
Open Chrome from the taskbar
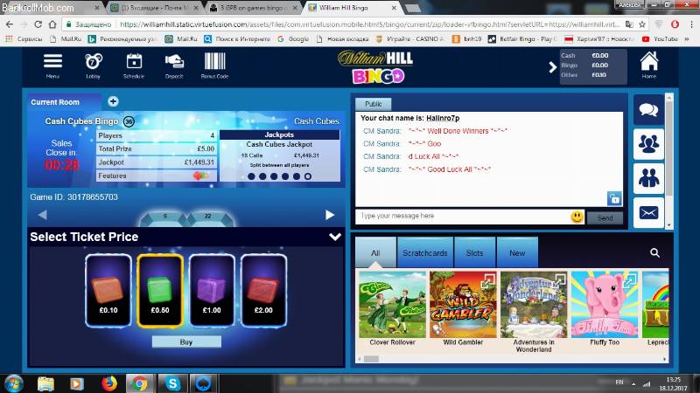(x=139, y=383)
